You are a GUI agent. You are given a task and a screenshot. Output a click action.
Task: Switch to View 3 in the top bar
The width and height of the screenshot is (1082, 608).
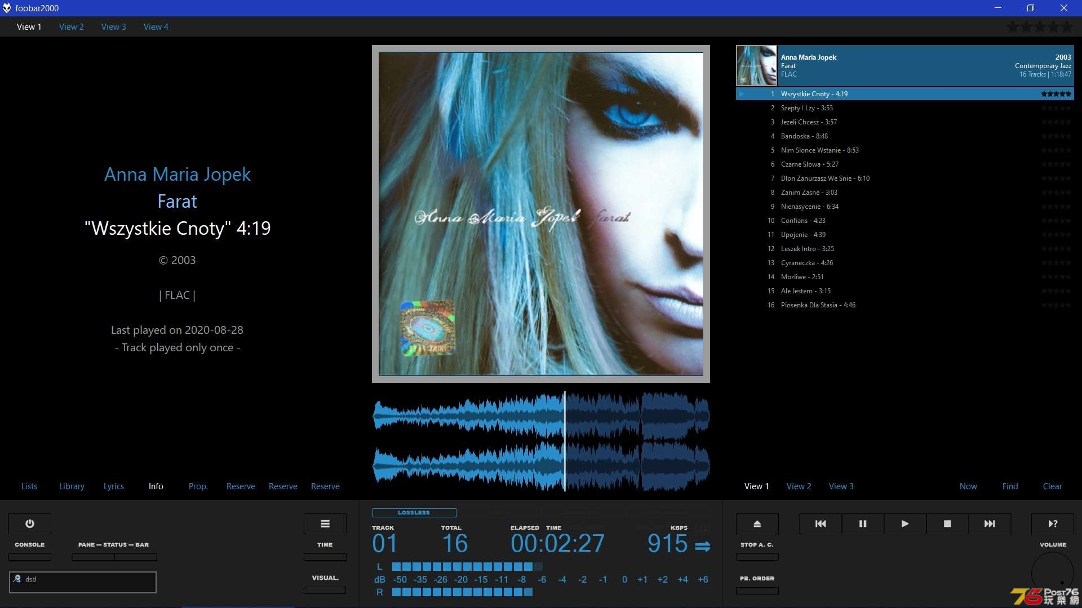point(114,26)
